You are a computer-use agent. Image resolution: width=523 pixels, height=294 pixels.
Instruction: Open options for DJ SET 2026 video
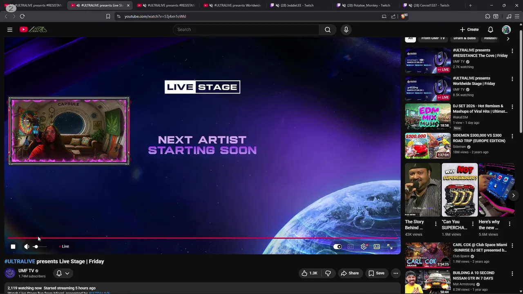(x=512, y=107)
